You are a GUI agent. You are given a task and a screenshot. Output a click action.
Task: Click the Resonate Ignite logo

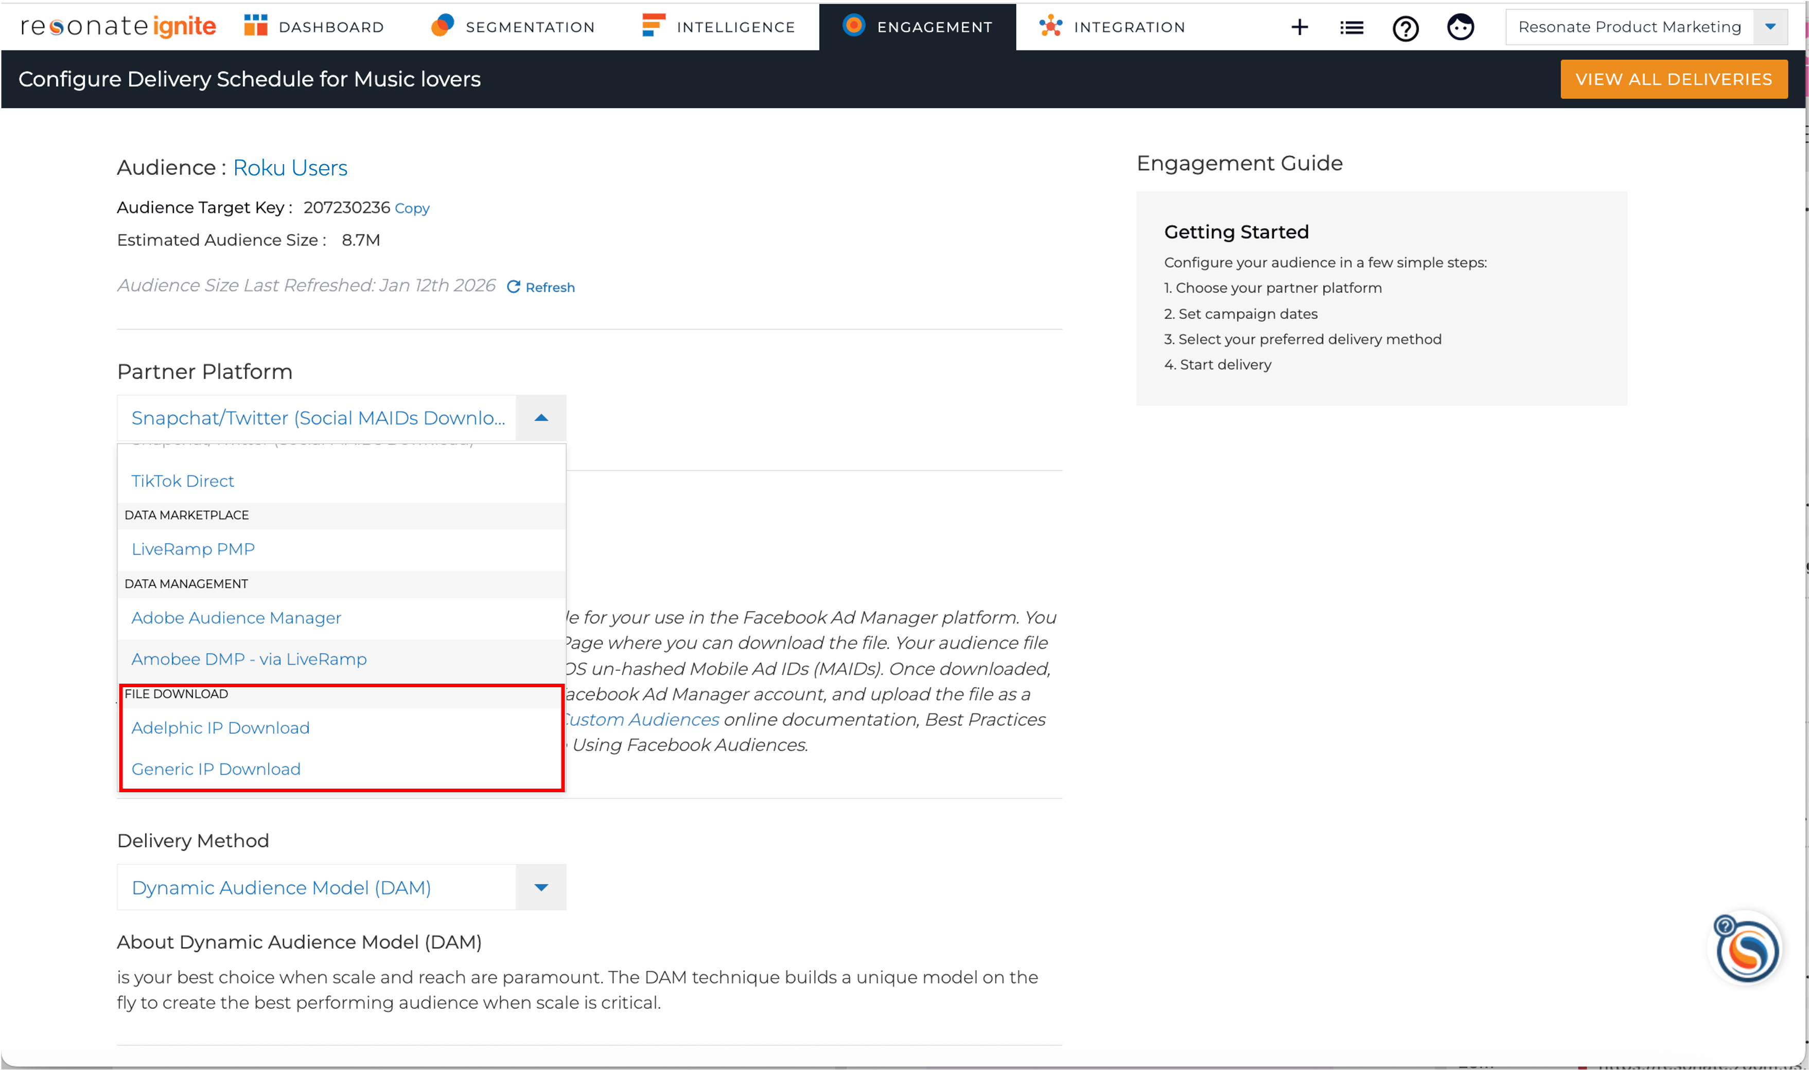(118, 27)
